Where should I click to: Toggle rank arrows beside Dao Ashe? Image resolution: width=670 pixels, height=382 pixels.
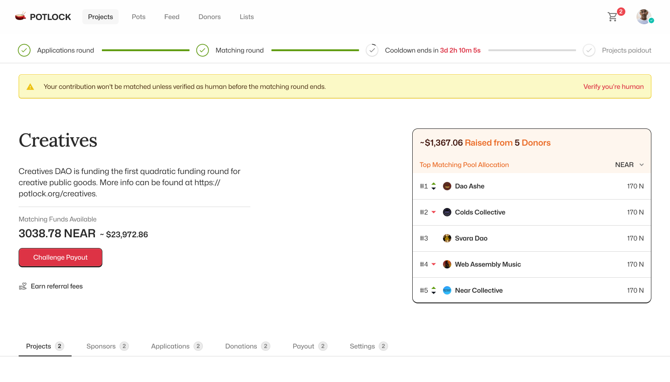pyautogui.click(x=434, y=186)
